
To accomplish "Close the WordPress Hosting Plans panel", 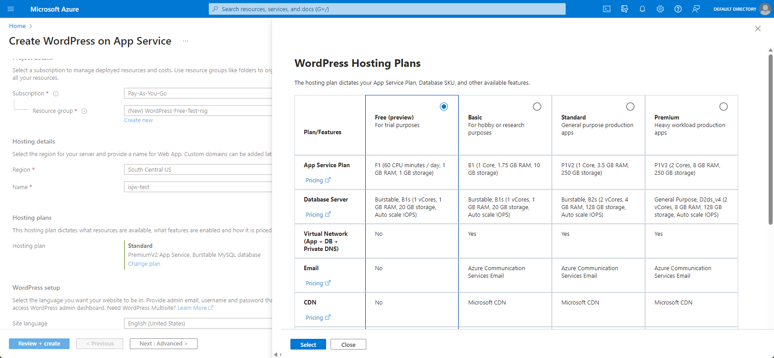I will [x=758, y=29].
